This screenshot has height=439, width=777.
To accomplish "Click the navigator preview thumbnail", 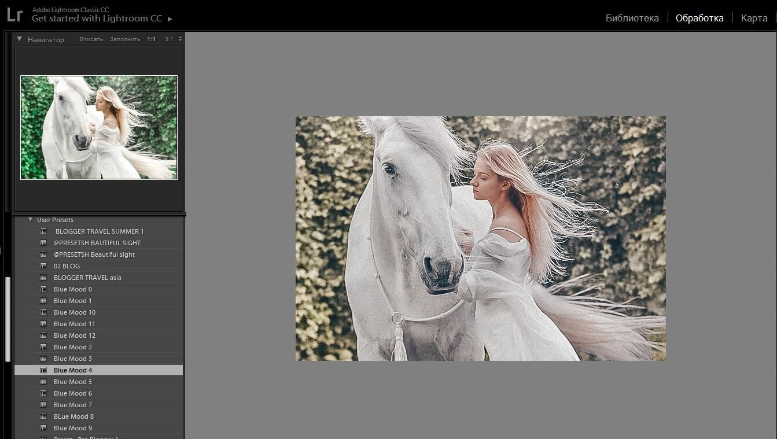I will [x=99, y=127].
